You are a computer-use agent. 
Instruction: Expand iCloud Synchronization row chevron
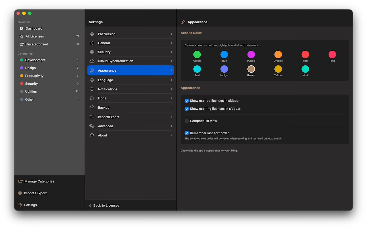(x=171, y=61)
